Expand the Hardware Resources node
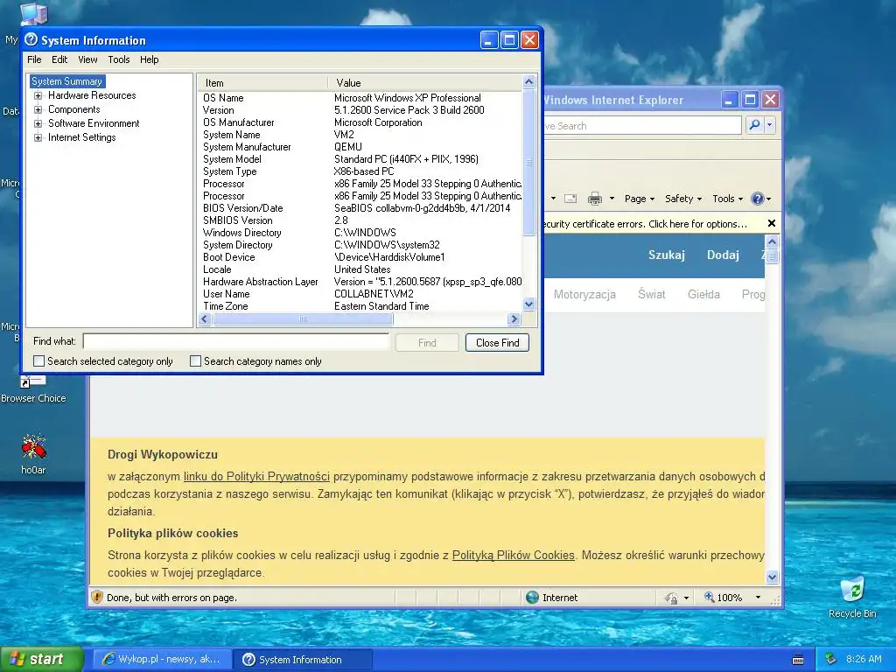This screenshot has width=896, height=672. coord(38,95)
